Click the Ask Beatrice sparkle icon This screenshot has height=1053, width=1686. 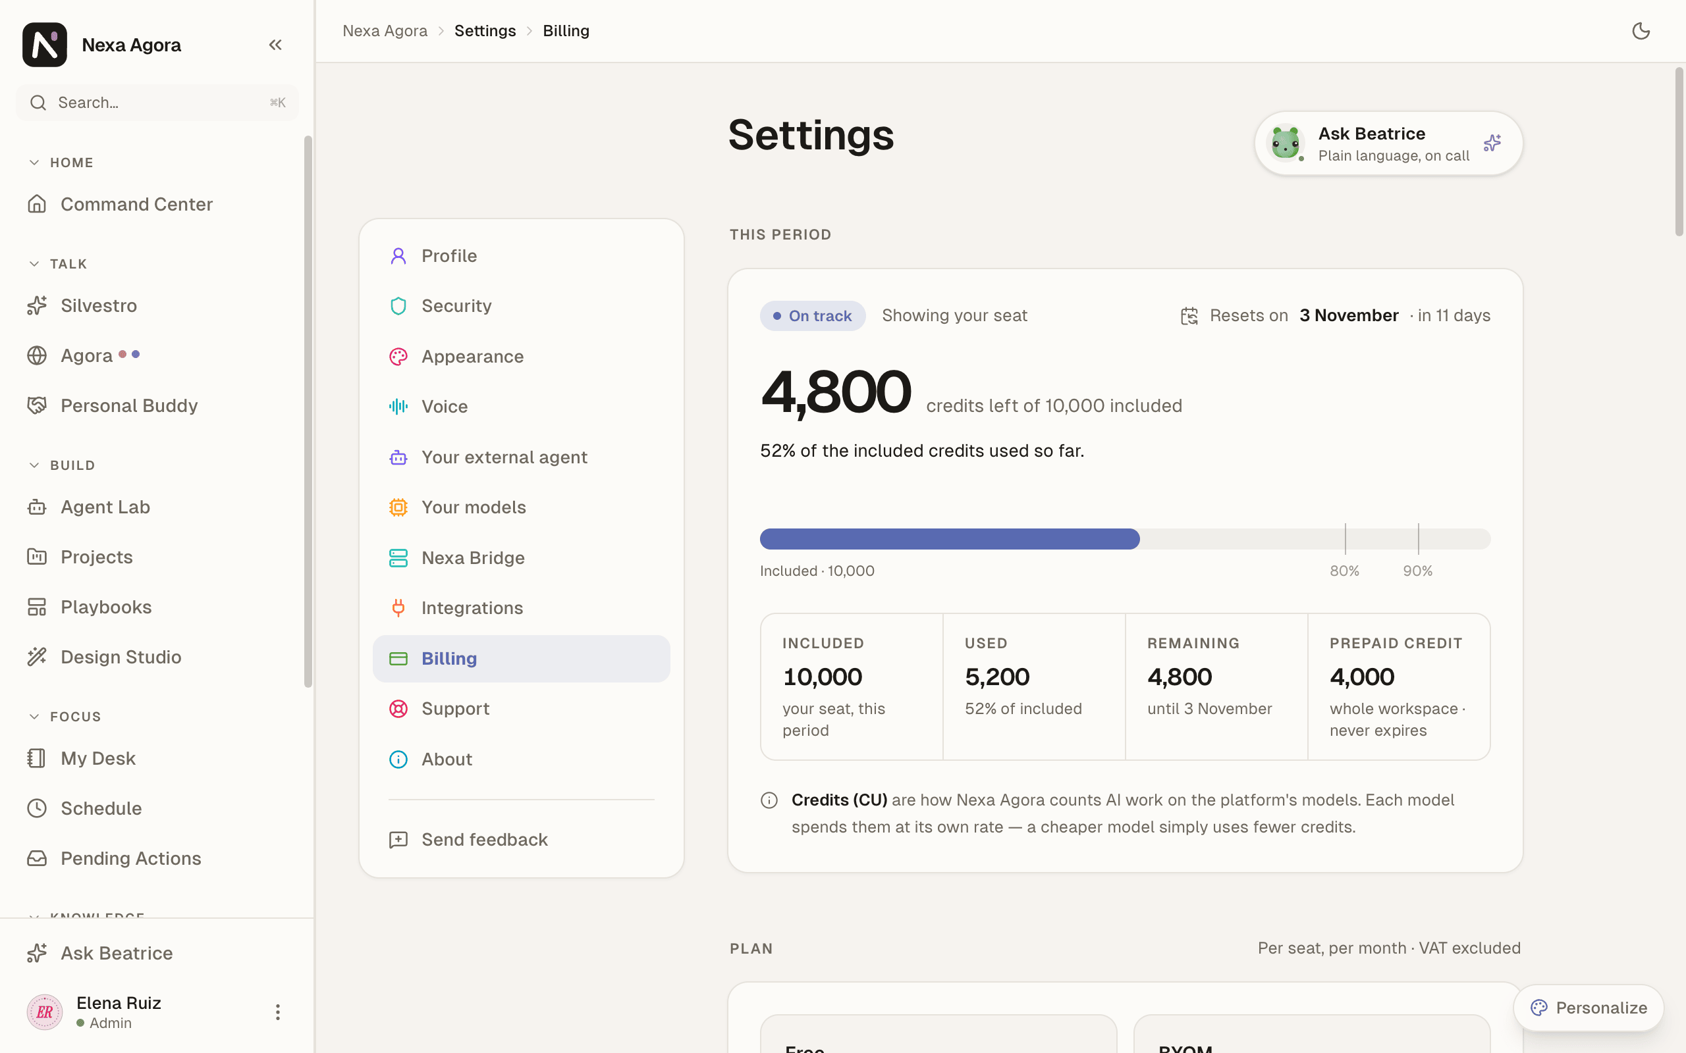[x=1492, y=143]
